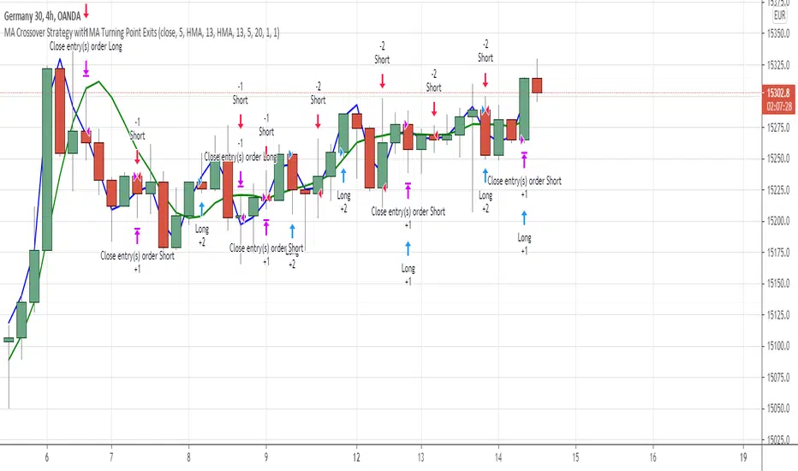The height and width of the screenshot is (471, 798).
Task: Click the current price label 15302.8
Action: coord(778,93)
